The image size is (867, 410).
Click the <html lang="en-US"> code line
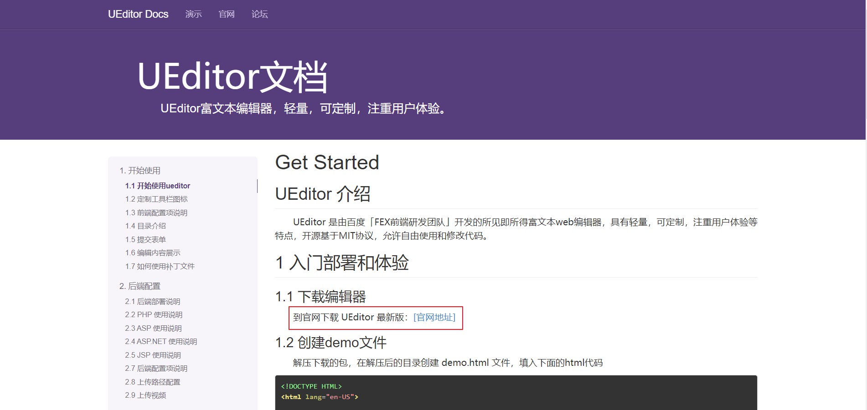[320, 397]
